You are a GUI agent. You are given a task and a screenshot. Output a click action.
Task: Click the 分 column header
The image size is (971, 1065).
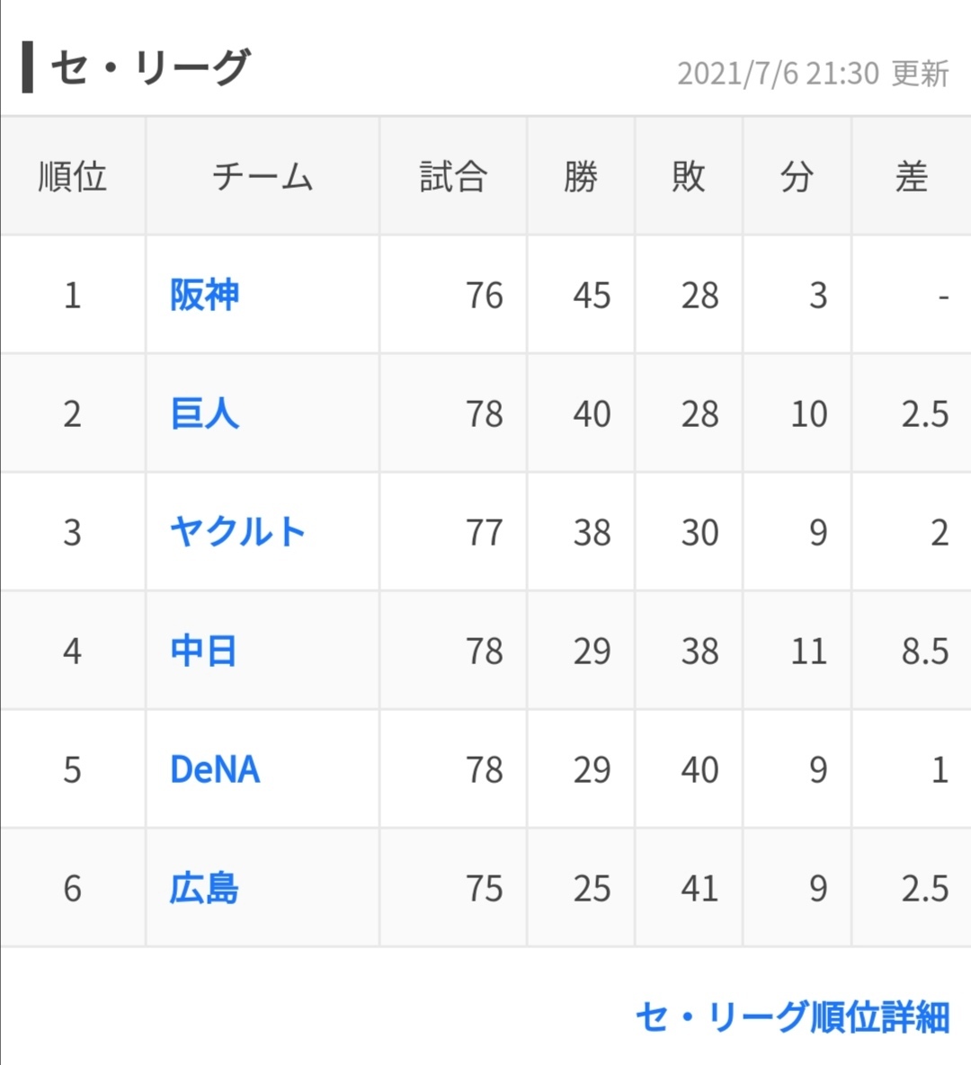797,176
